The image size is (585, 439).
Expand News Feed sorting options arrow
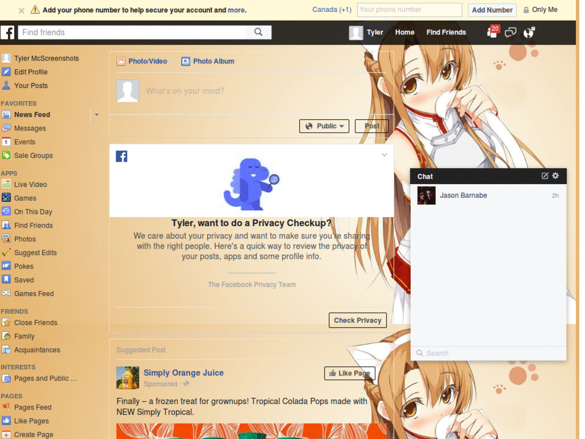click(96, 114)
